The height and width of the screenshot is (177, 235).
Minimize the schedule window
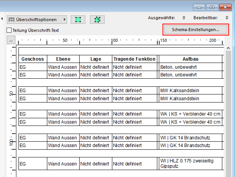pyautogui.click(x=199, y=7)
